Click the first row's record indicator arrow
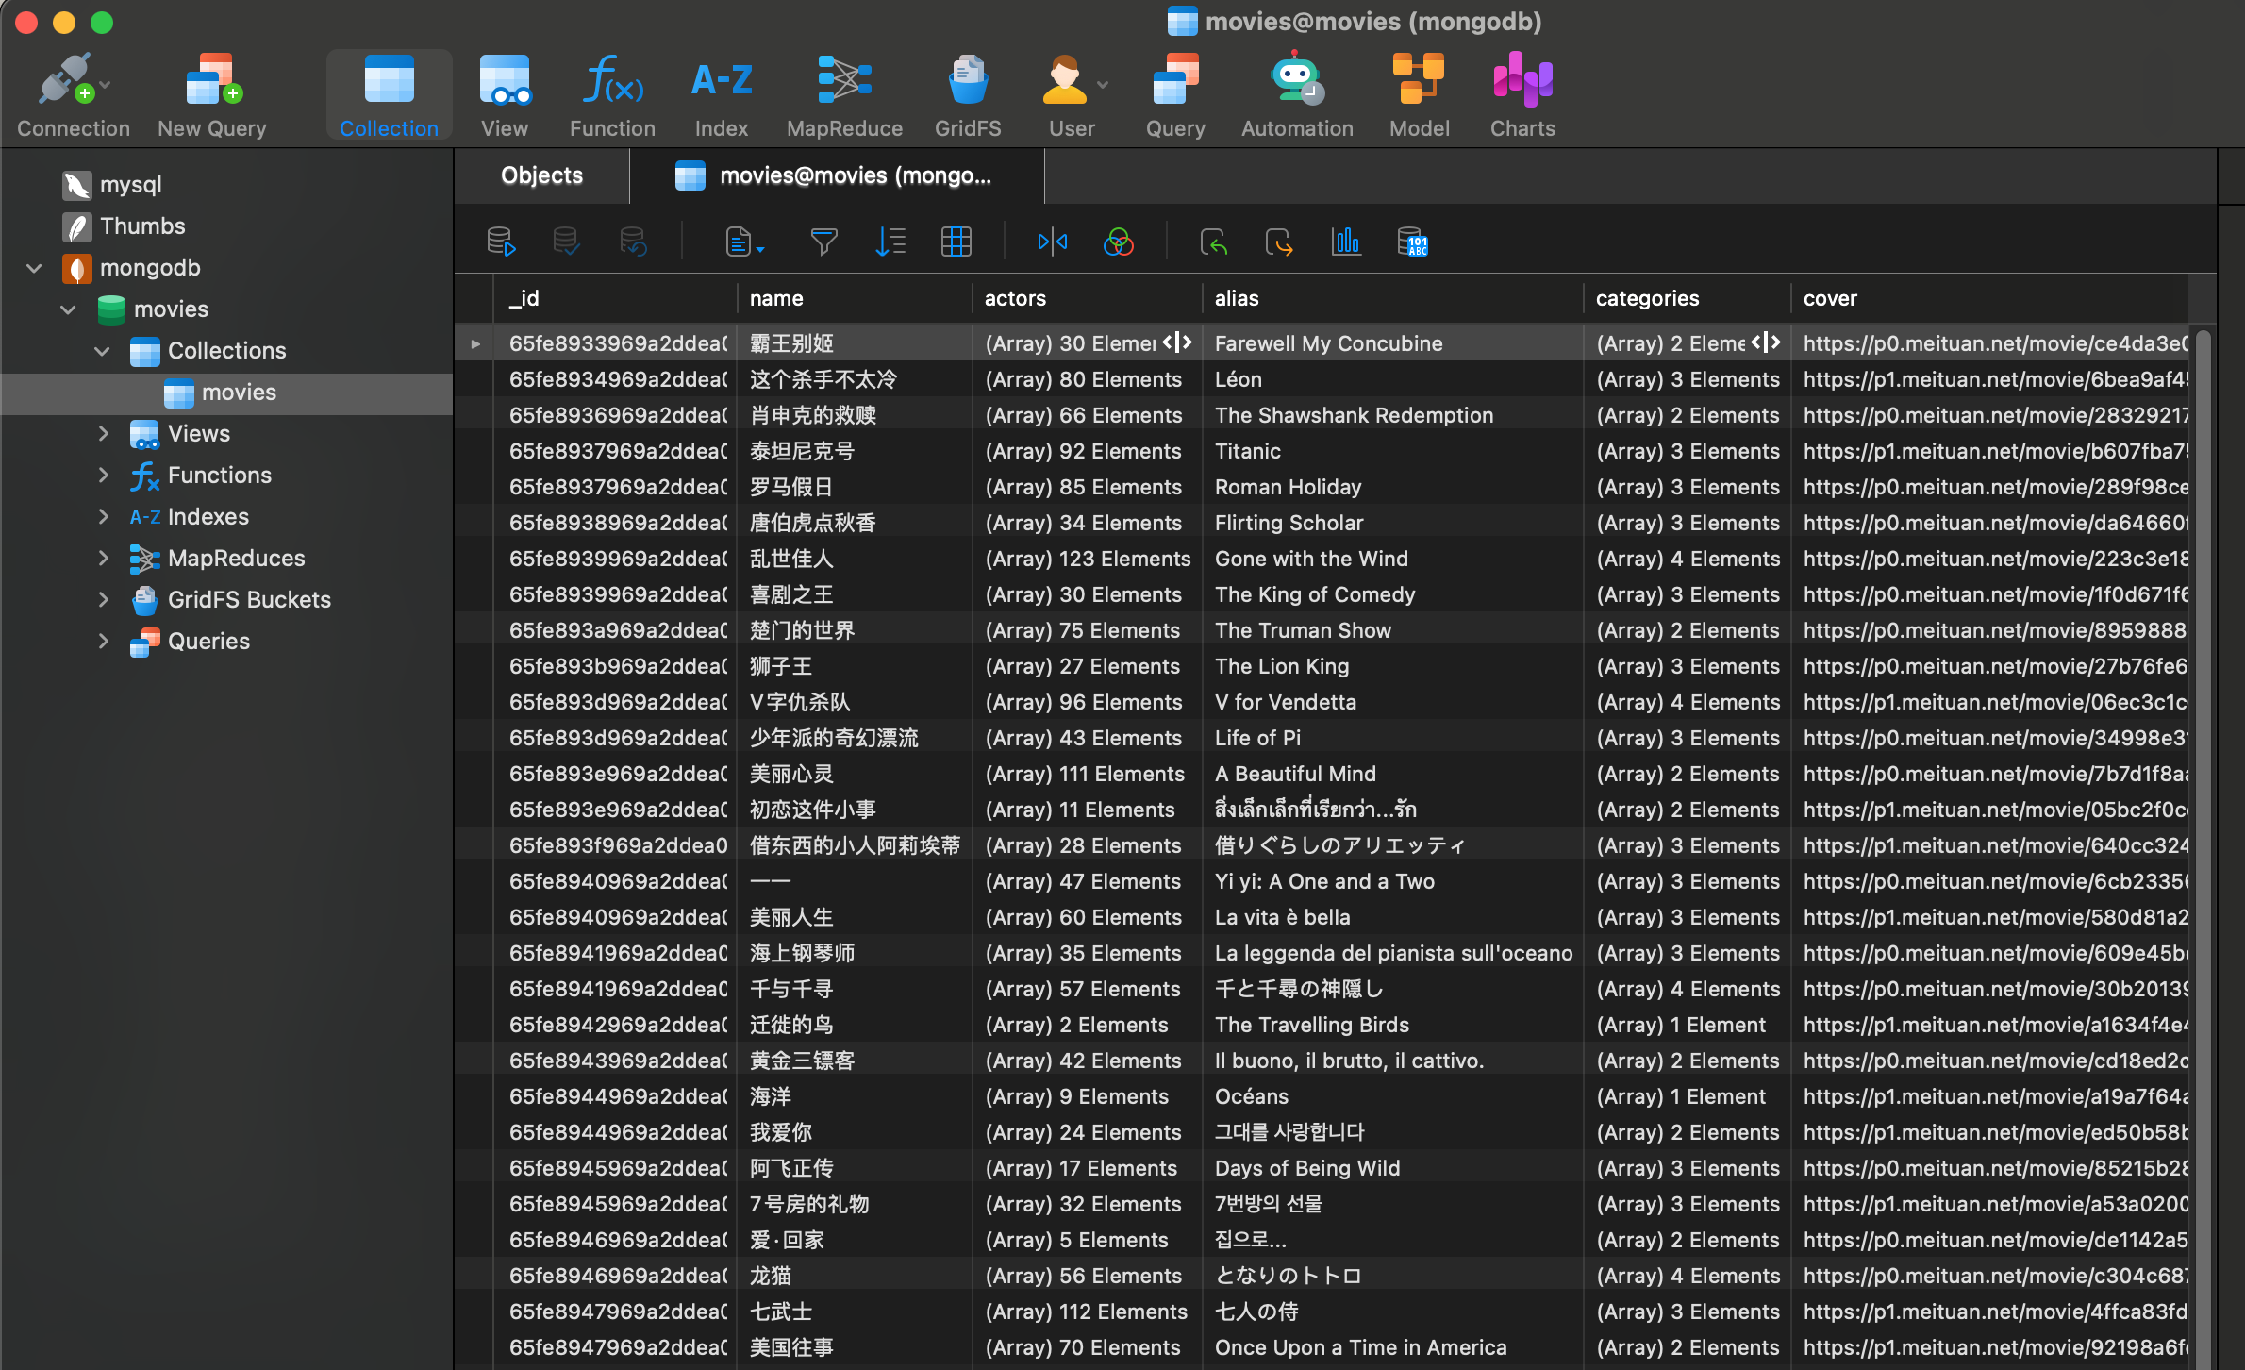The image size is (2245, 1370). click(x=475, y=344)
